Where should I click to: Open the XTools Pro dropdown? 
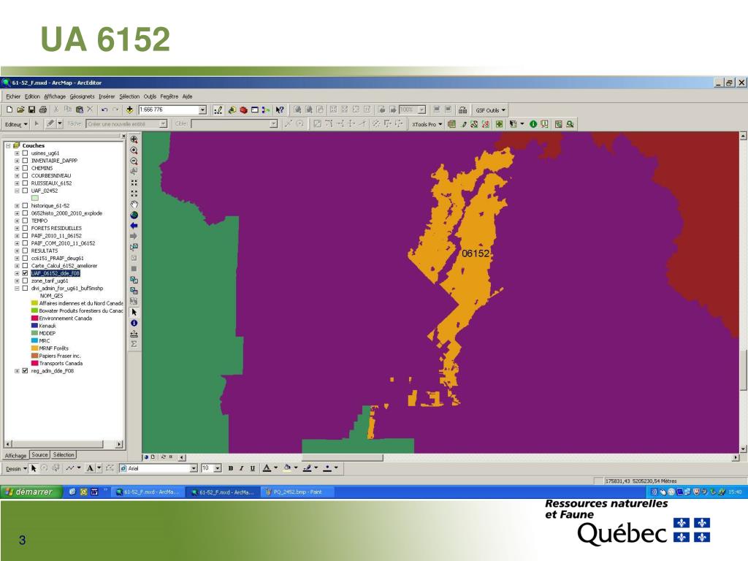click(427, 124)
